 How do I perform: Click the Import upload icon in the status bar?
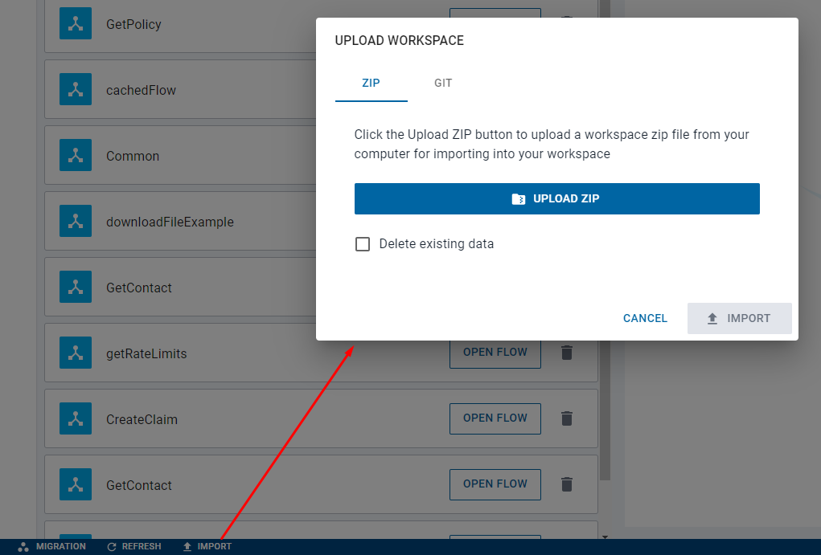187,546
